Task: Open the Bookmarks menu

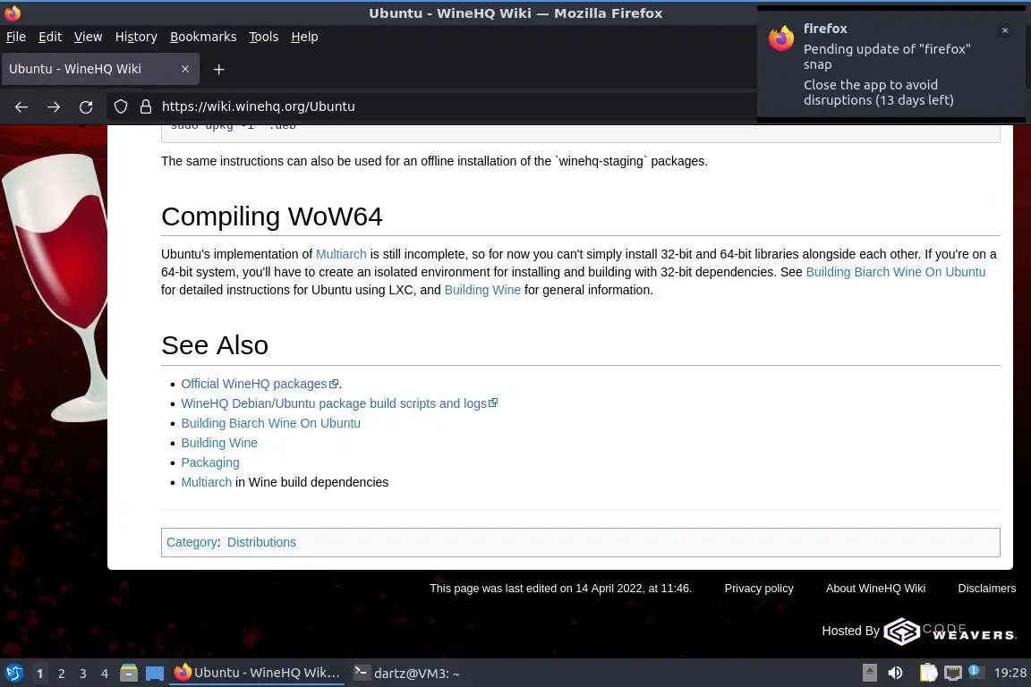Action: pyautogui.click(x=203, y=37)
